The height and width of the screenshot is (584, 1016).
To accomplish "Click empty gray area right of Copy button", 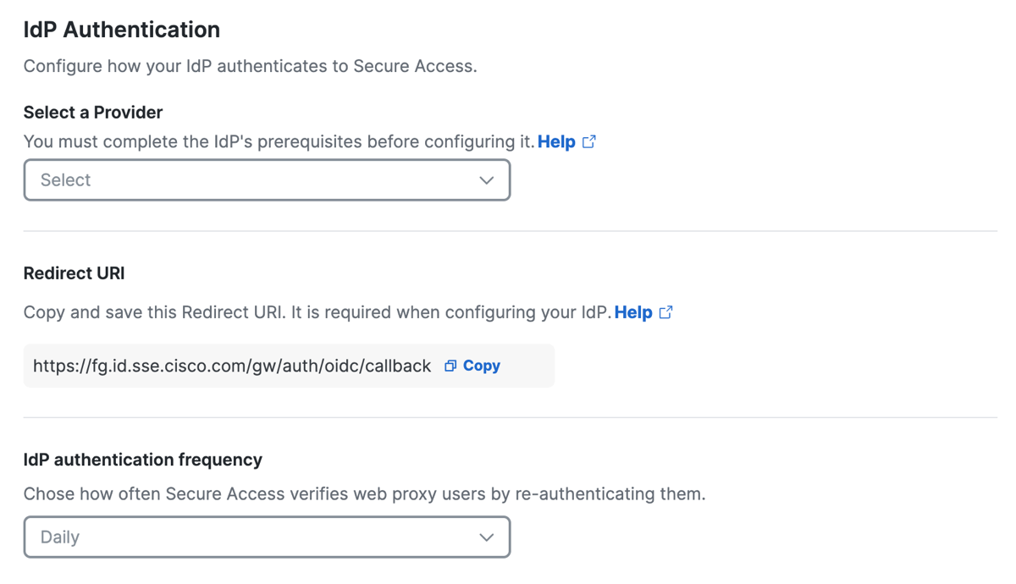I will tap(529, 366).
